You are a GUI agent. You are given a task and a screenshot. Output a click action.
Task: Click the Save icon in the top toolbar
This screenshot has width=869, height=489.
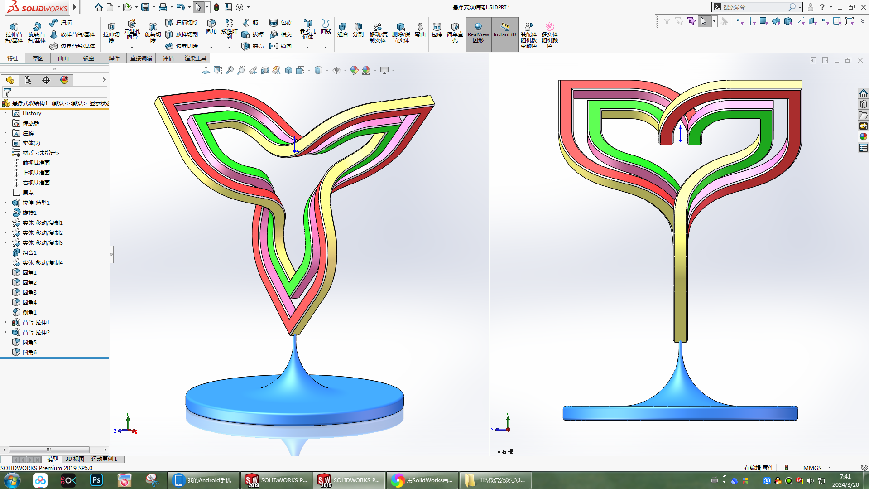145,7
